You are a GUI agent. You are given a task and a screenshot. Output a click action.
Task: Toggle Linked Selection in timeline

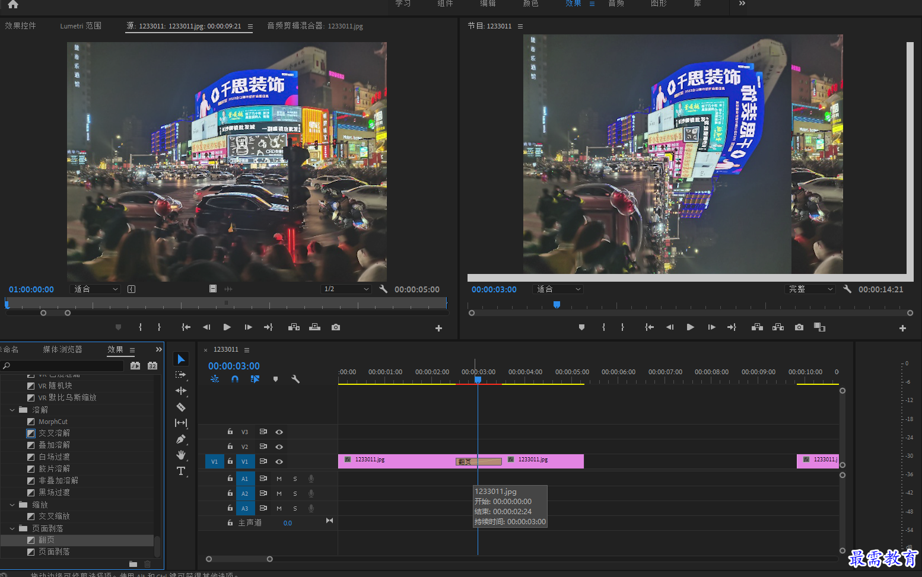click(x=255, y=379)
